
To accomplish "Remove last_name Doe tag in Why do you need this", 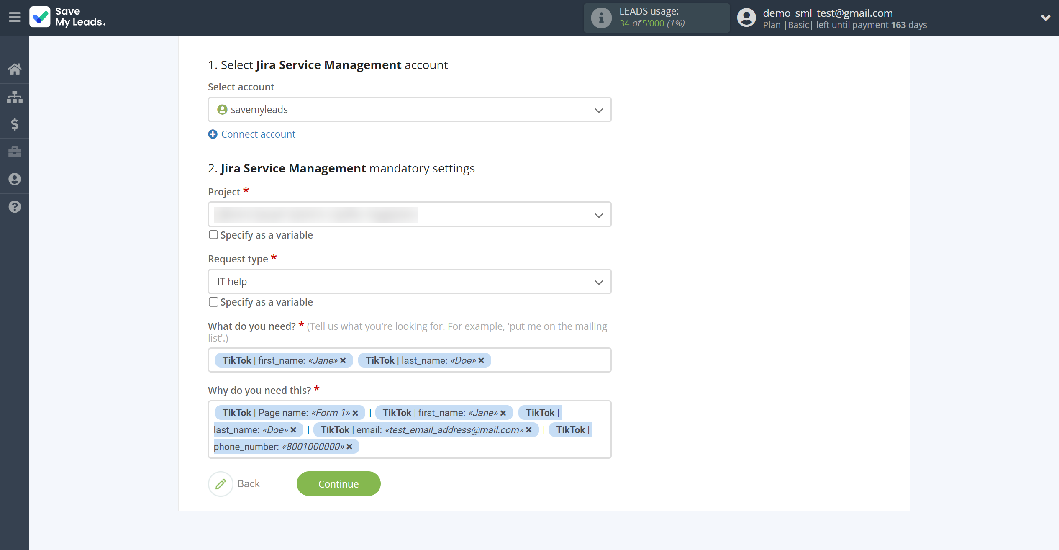I will 293,430.
